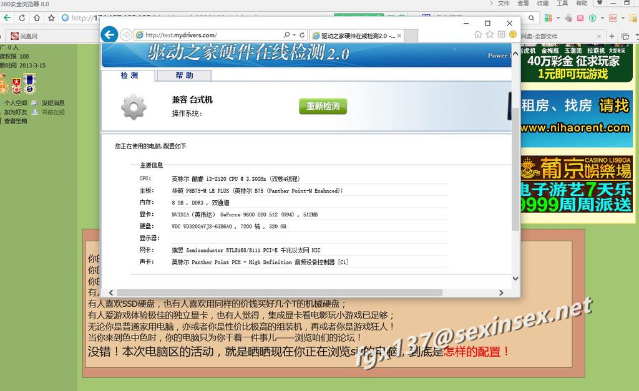
Task: Click 360 green shield yuan icon
Action: click(593, 18)
